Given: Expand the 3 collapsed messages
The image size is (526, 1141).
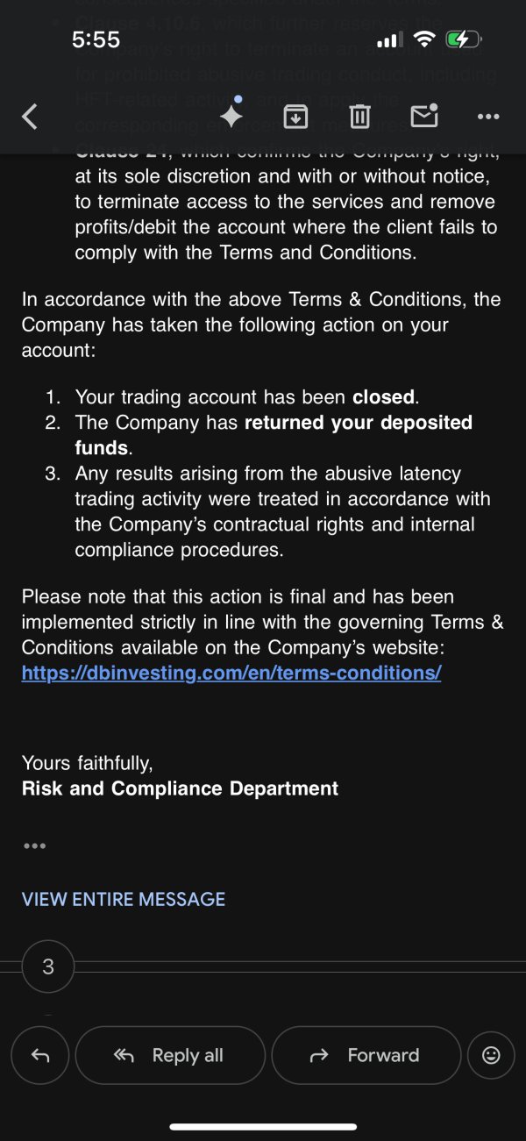Looking at the screenshot, I should [x=48, y=966].
